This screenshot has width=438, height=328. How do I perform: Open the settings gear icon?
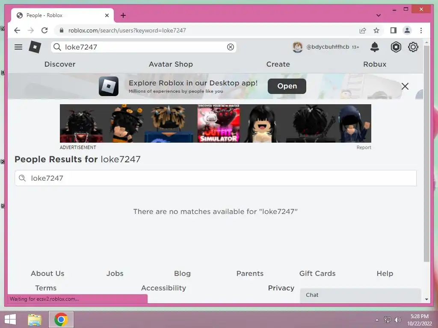(x=413, y=47)
